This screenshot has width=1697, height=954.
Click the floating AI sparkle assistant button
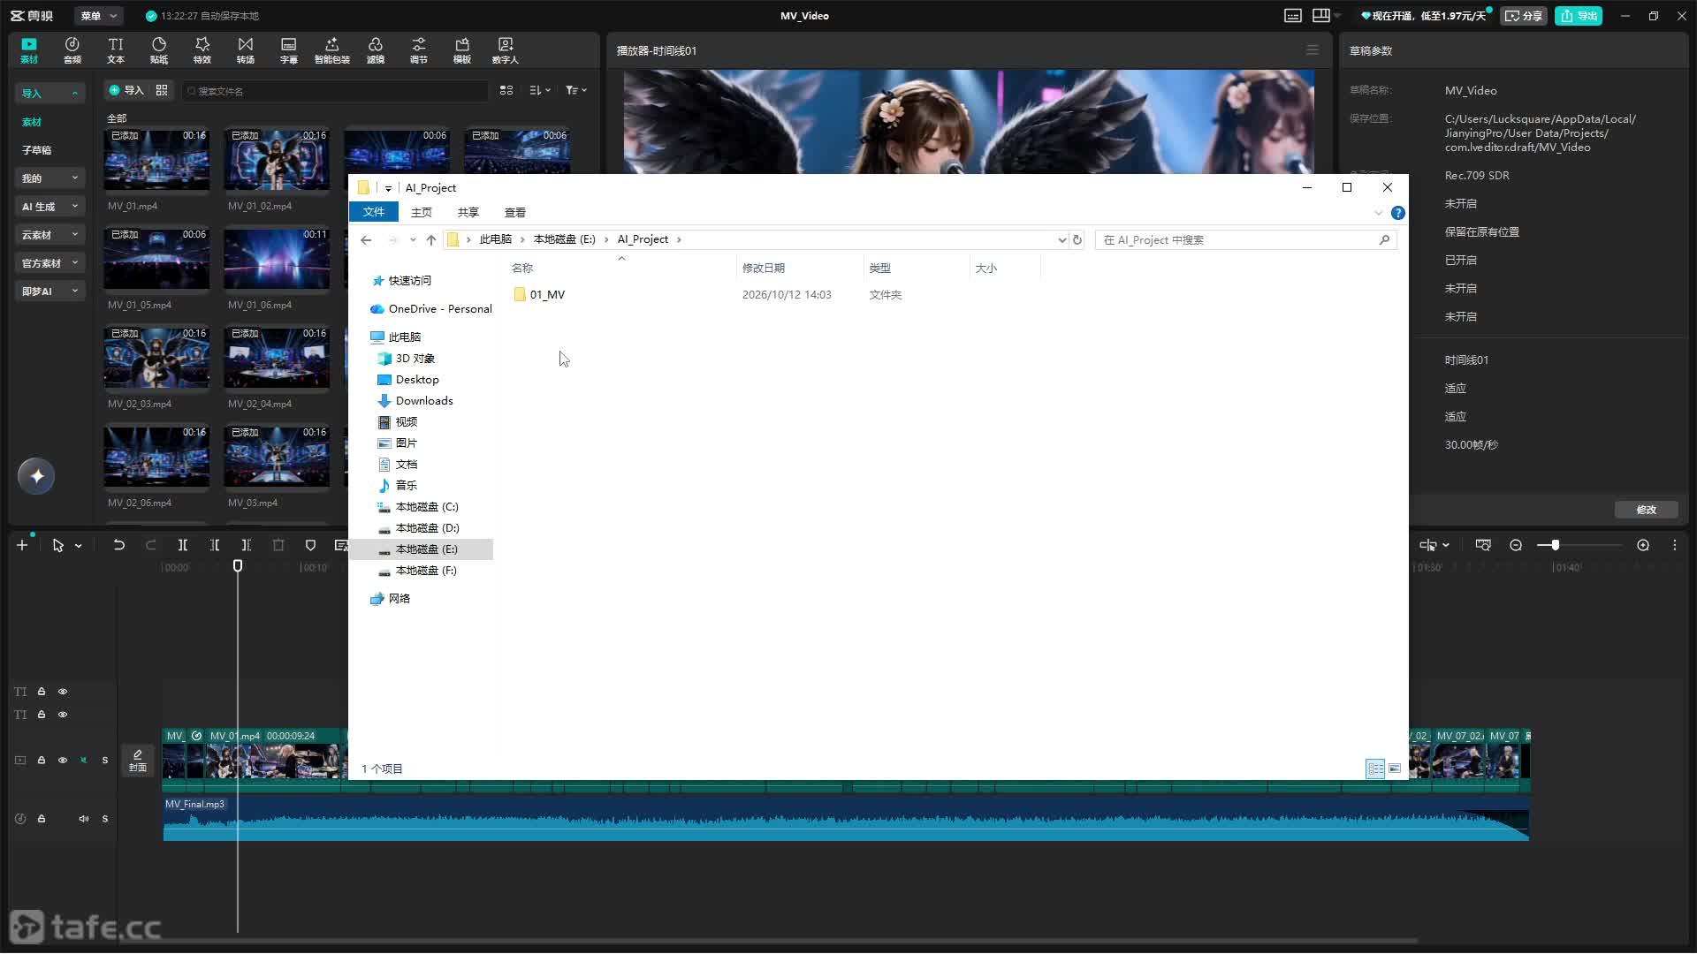point(36,476)
